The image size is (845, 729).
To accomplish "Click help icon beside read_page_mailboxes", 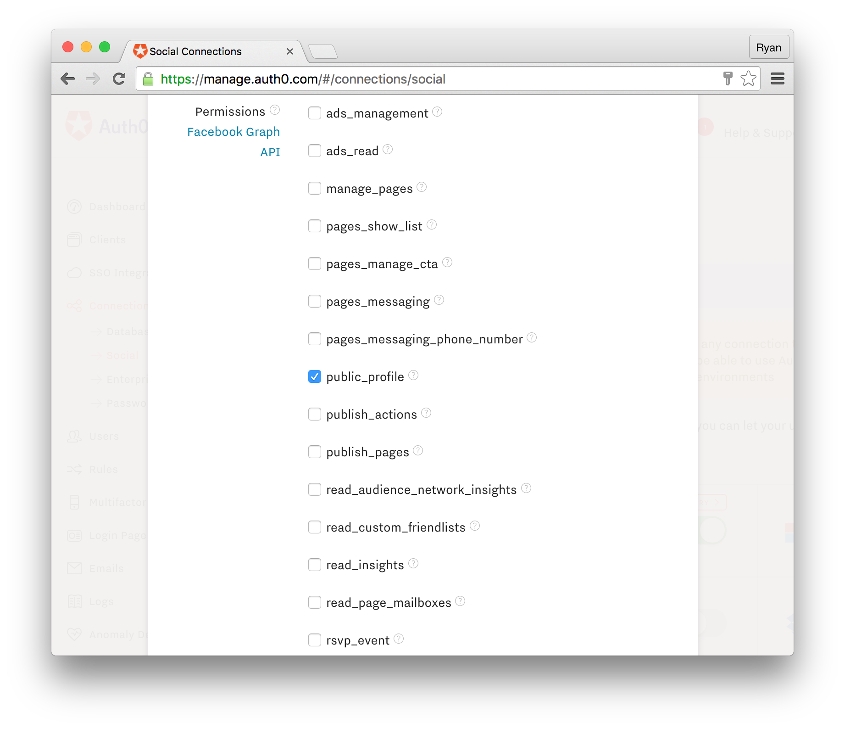I will click(460, 601).
